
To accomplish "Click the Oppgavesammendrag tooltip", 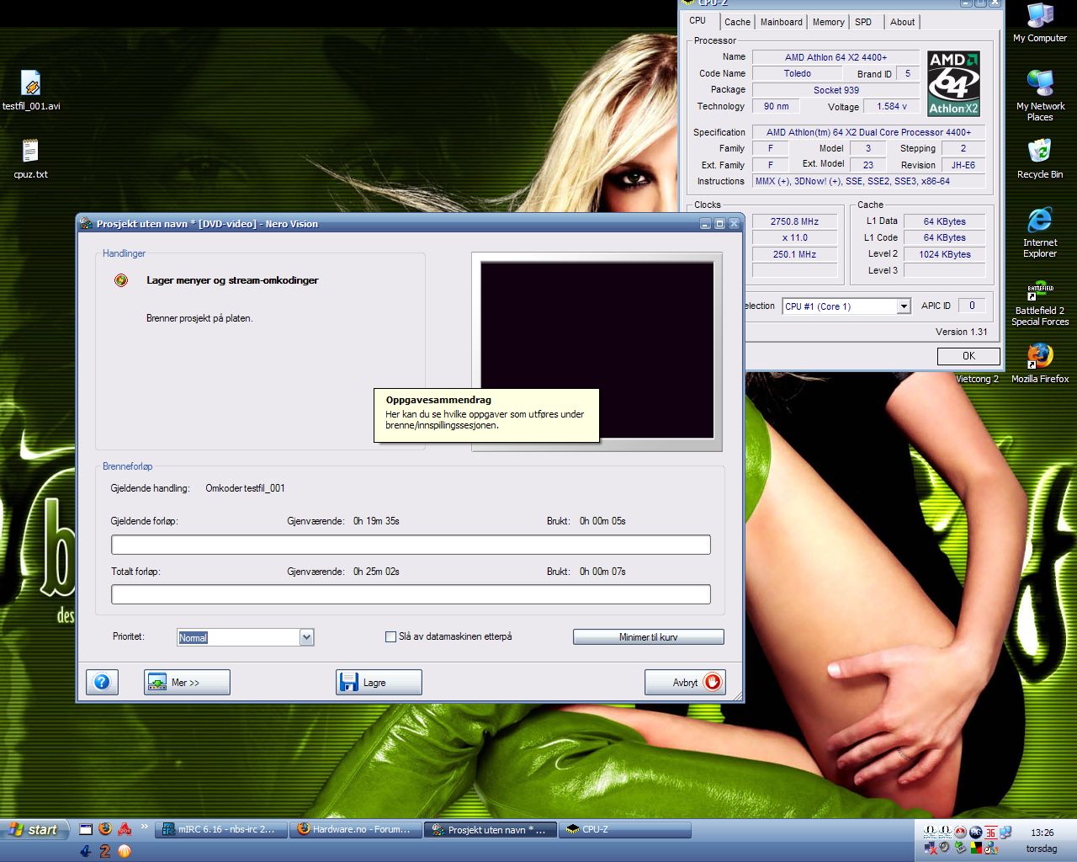I will coord(486,415).
